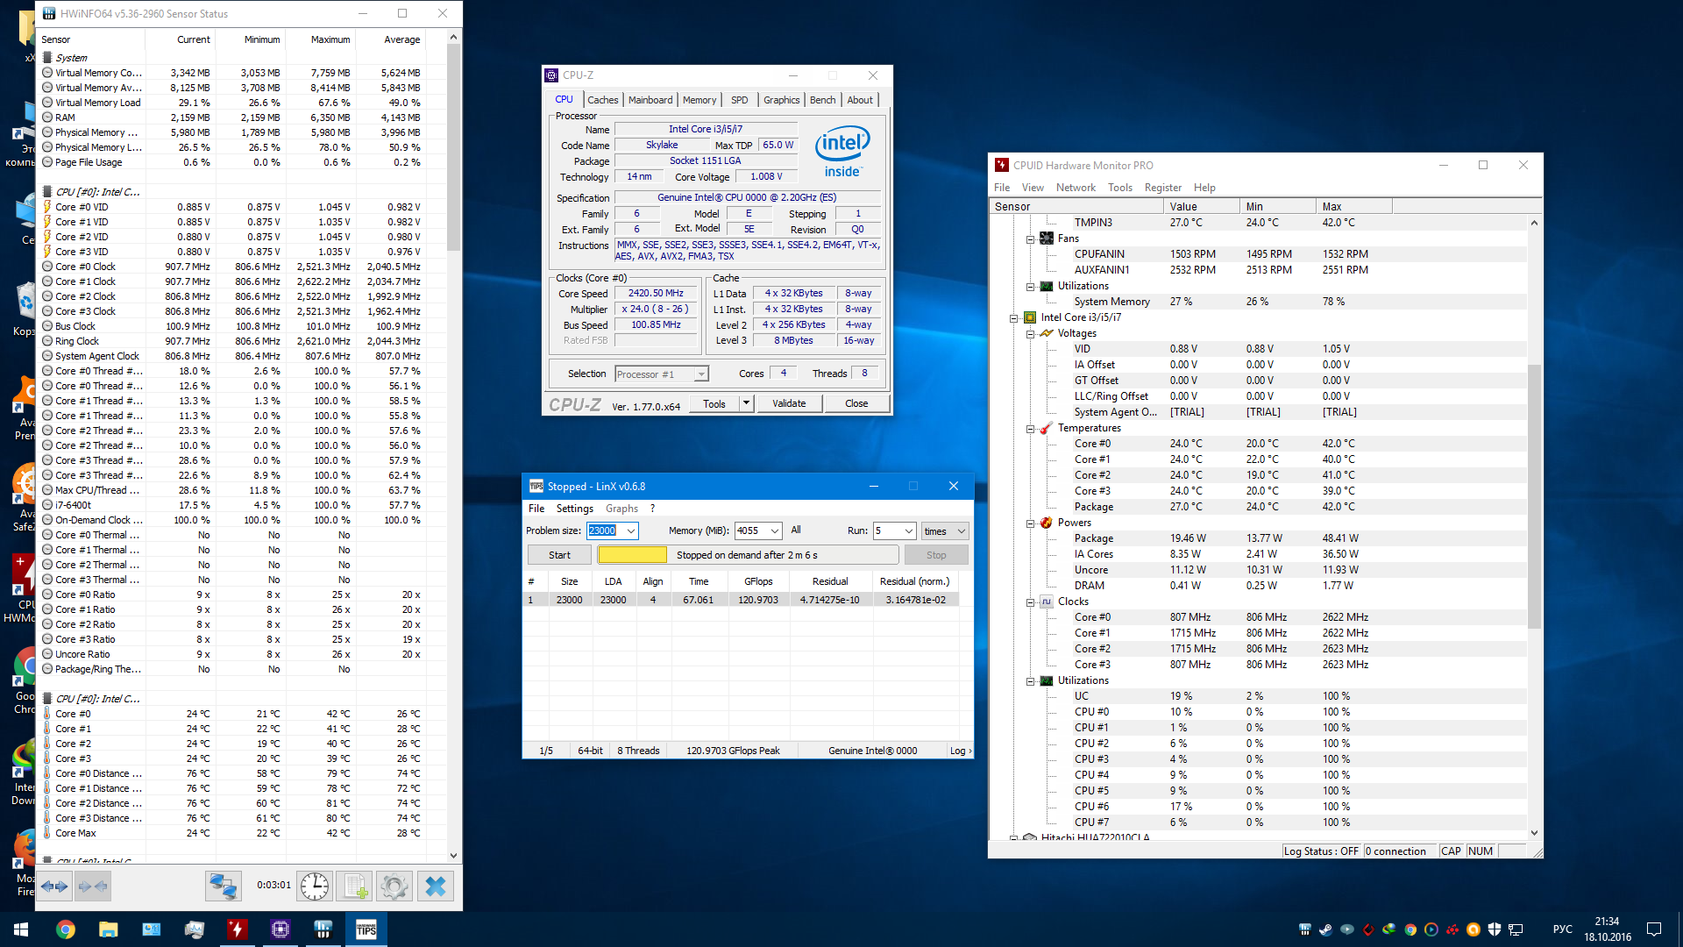Open Memory (MiB) dropdown in LinX
This screenshot has width=1683, height=947.
[775, 531]
